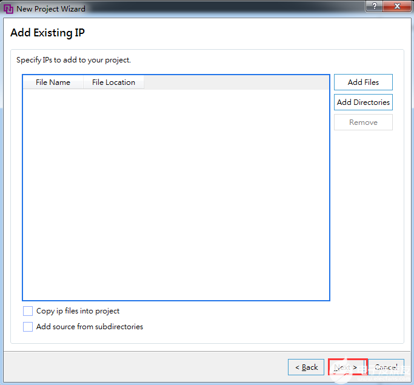Enable Copy ip files into project
Screen dimensions: 414x385
(x=28, y=311)
